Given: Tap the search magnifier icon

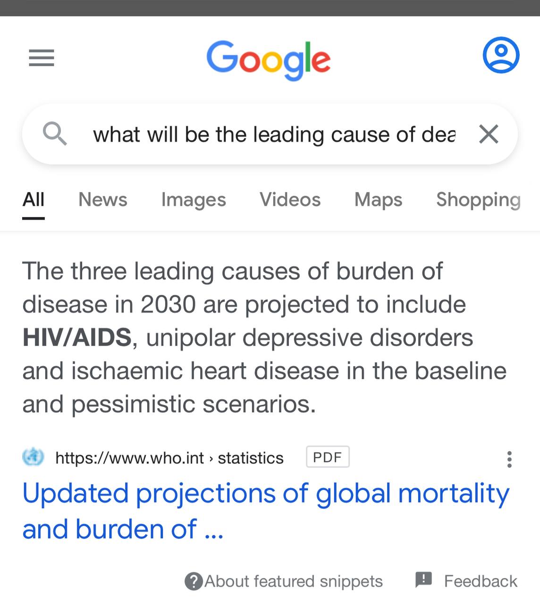Looking at the screenshot, I should click(x=55, y=134).
